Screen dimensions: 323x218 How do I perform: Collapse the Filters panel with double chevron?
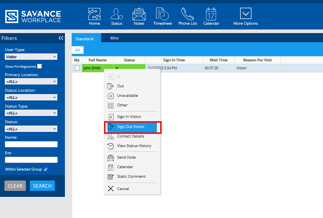(61, 38)
